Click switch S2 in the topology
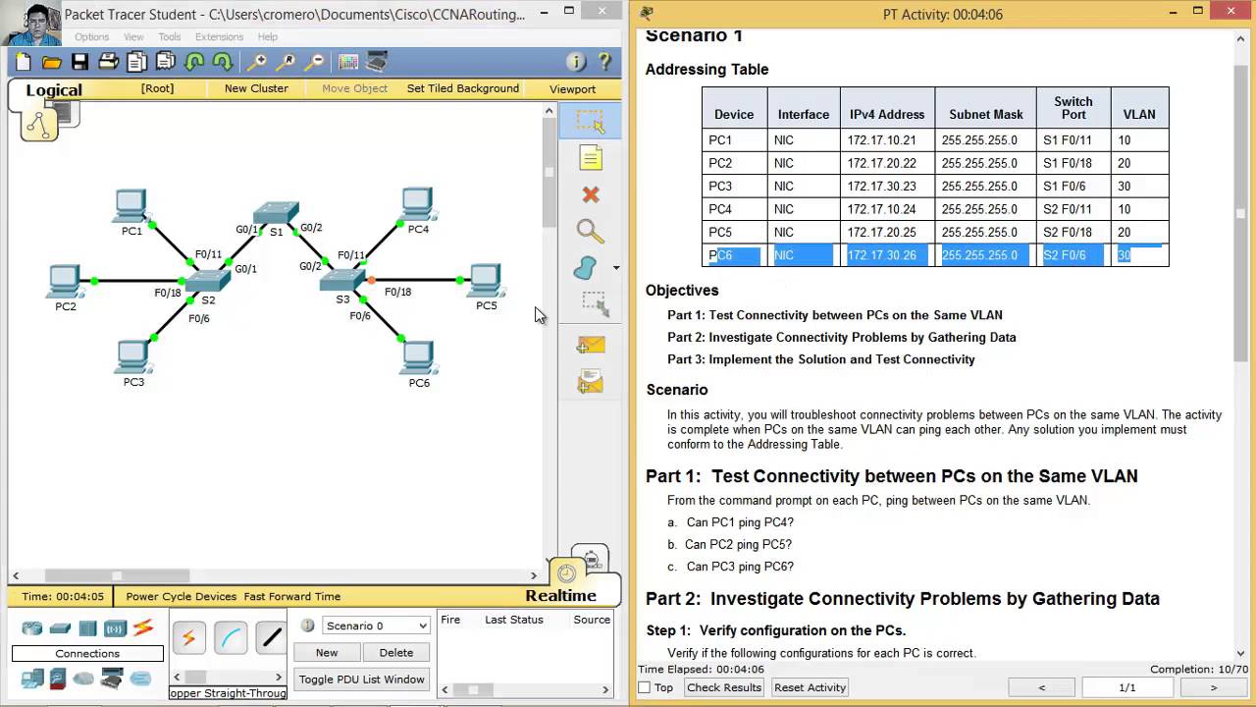Image resolution: width=1256 pixels, height=707 pixels. [207, 281]
